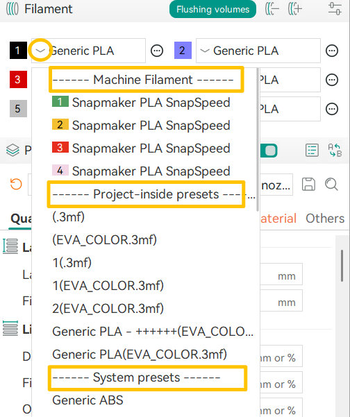Image resolution: width=350 pixels, height=417 pixels.
Task: Click gray filament 5 color swatch
Action: click(18, 108)
